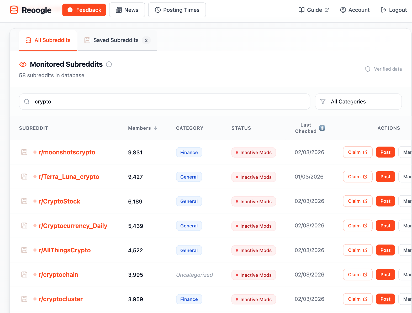Click Post for r/moonshotscrypto
The width and height of the screenshot is (412, 313).
385,152
